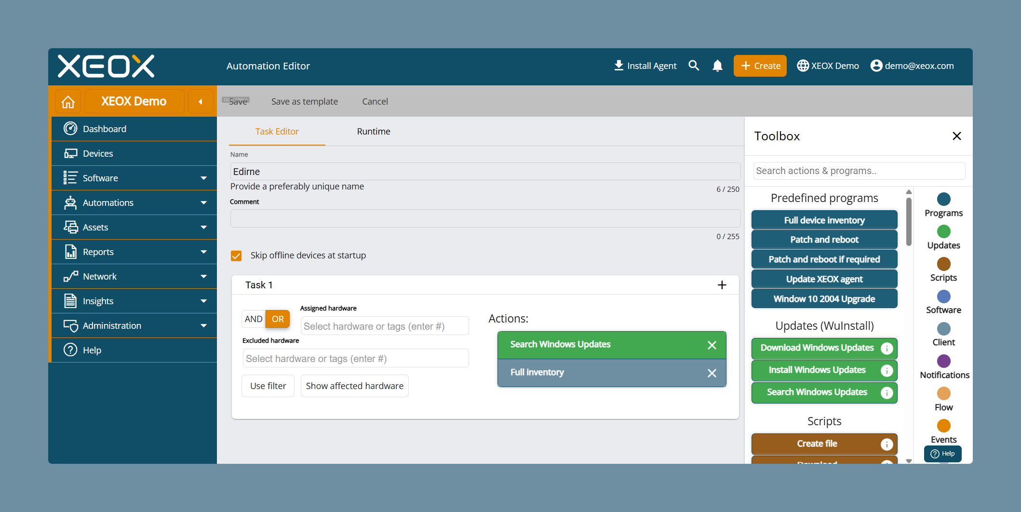Switch to the Runtime tab
This screenshot has height=512, width=1021.
click(374, 131)
